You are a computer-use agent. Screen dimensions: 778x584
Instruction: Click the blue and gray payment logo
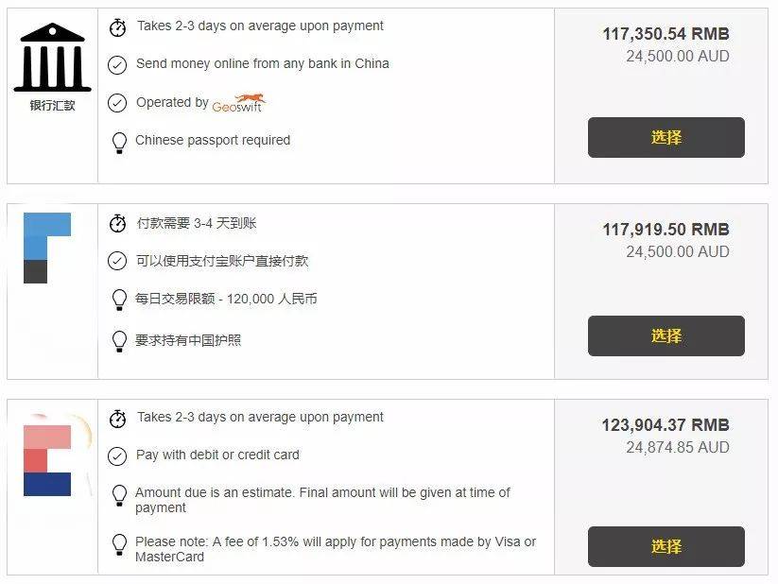pyautogui.click(x=47, y=249)
